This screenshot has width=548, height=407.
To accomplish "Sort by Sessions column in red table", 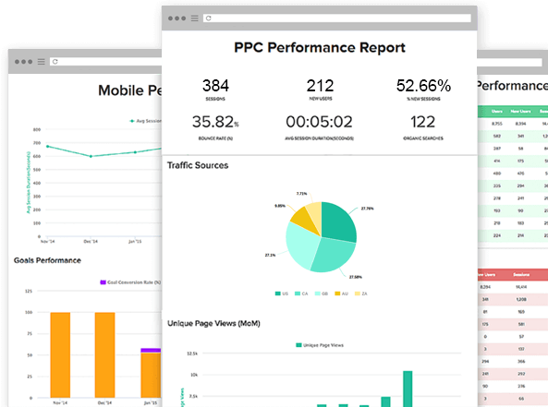I will 521,275.
